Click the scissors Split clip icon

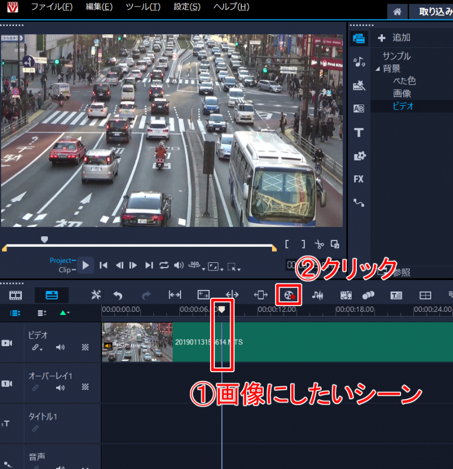tap(319, 245)
